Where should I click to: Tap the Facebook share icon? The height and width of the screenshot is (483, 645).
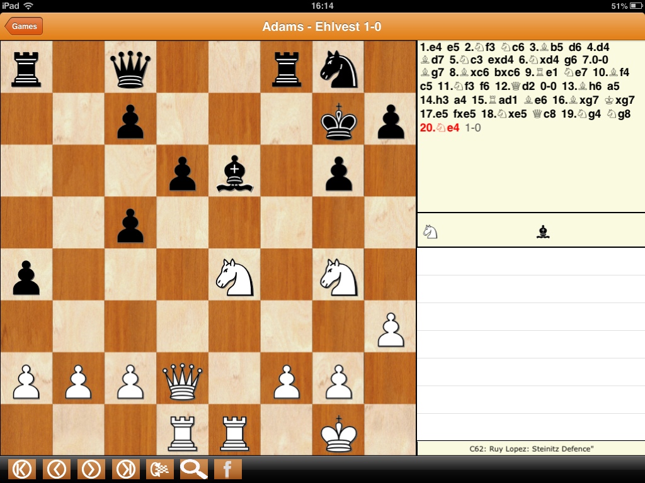pos(228,469)
